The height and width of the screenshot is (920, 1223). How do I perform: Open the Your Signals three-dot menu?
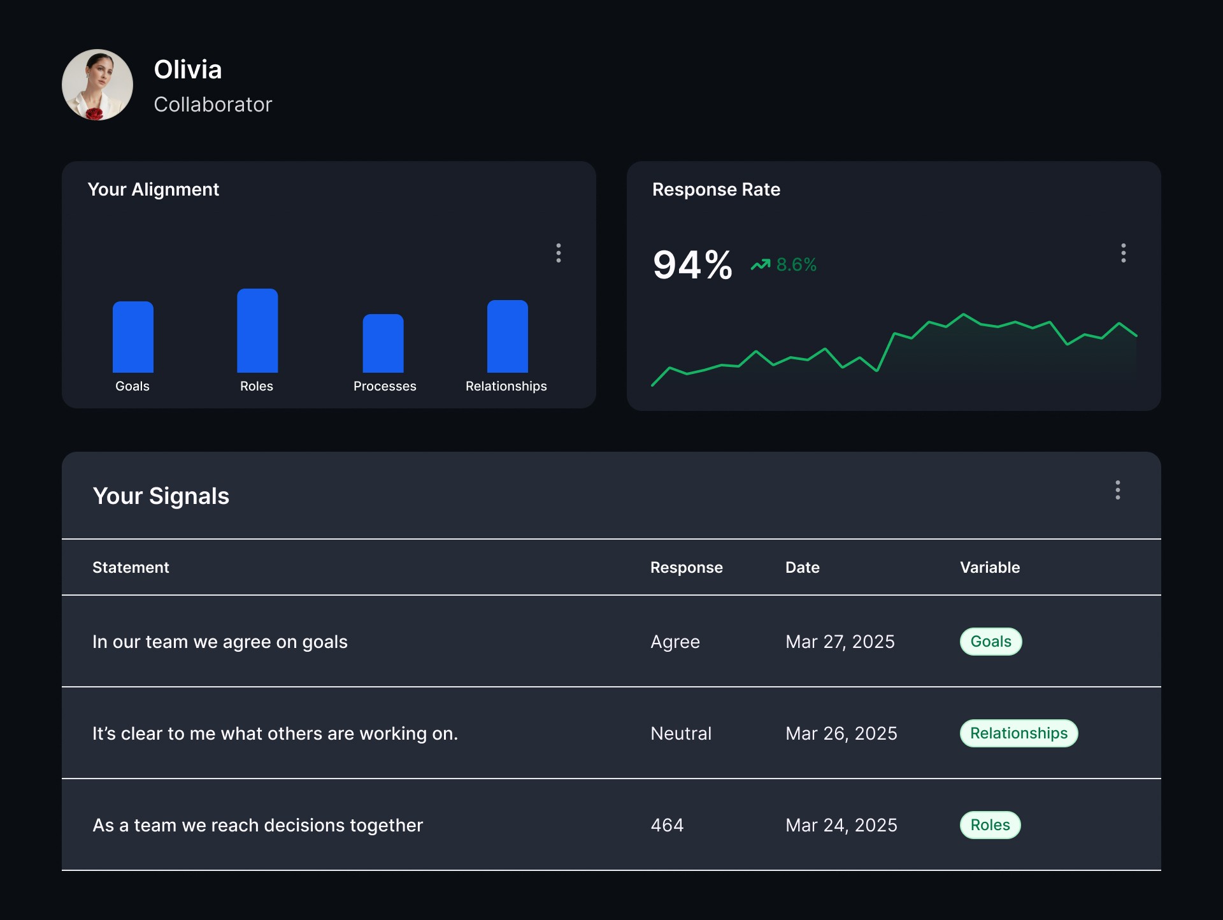1118,490
